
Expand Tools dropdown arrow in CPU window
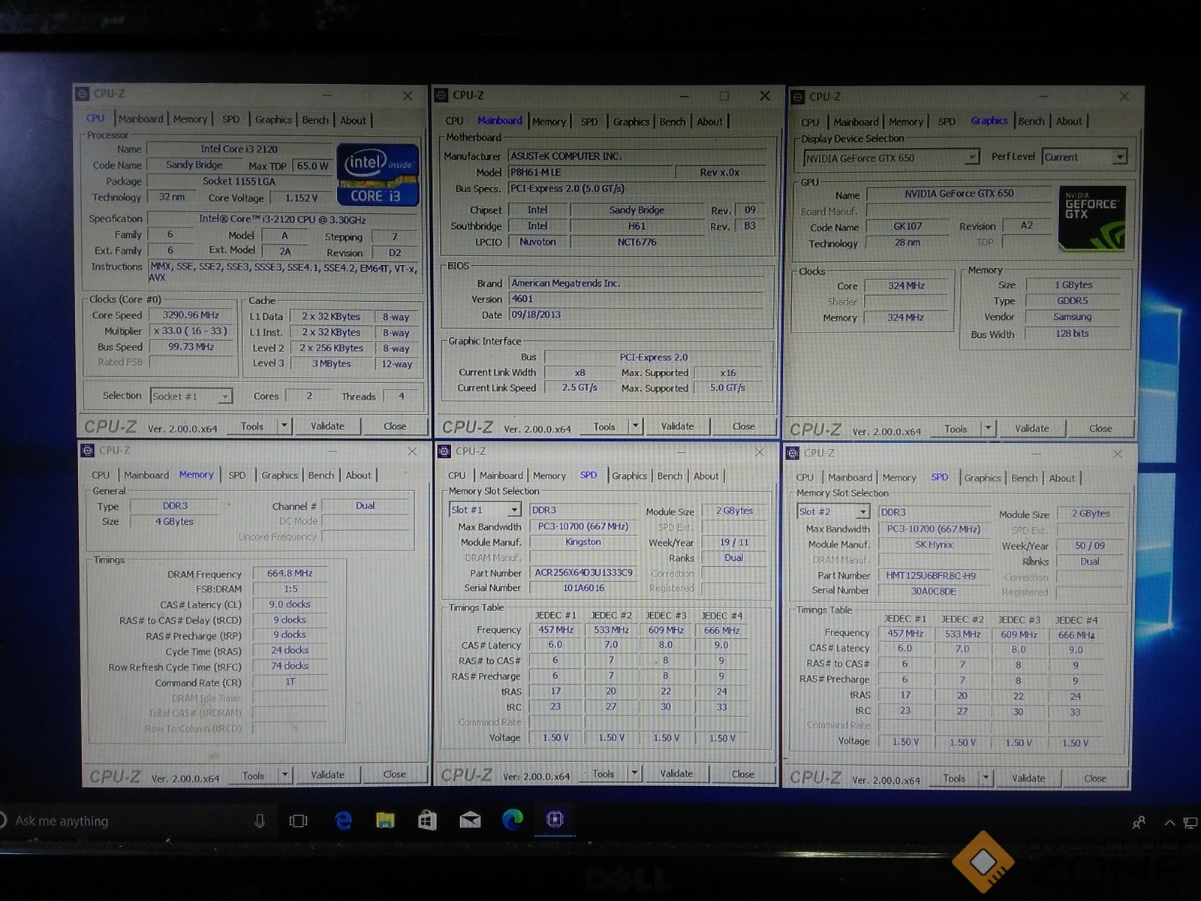284,426
